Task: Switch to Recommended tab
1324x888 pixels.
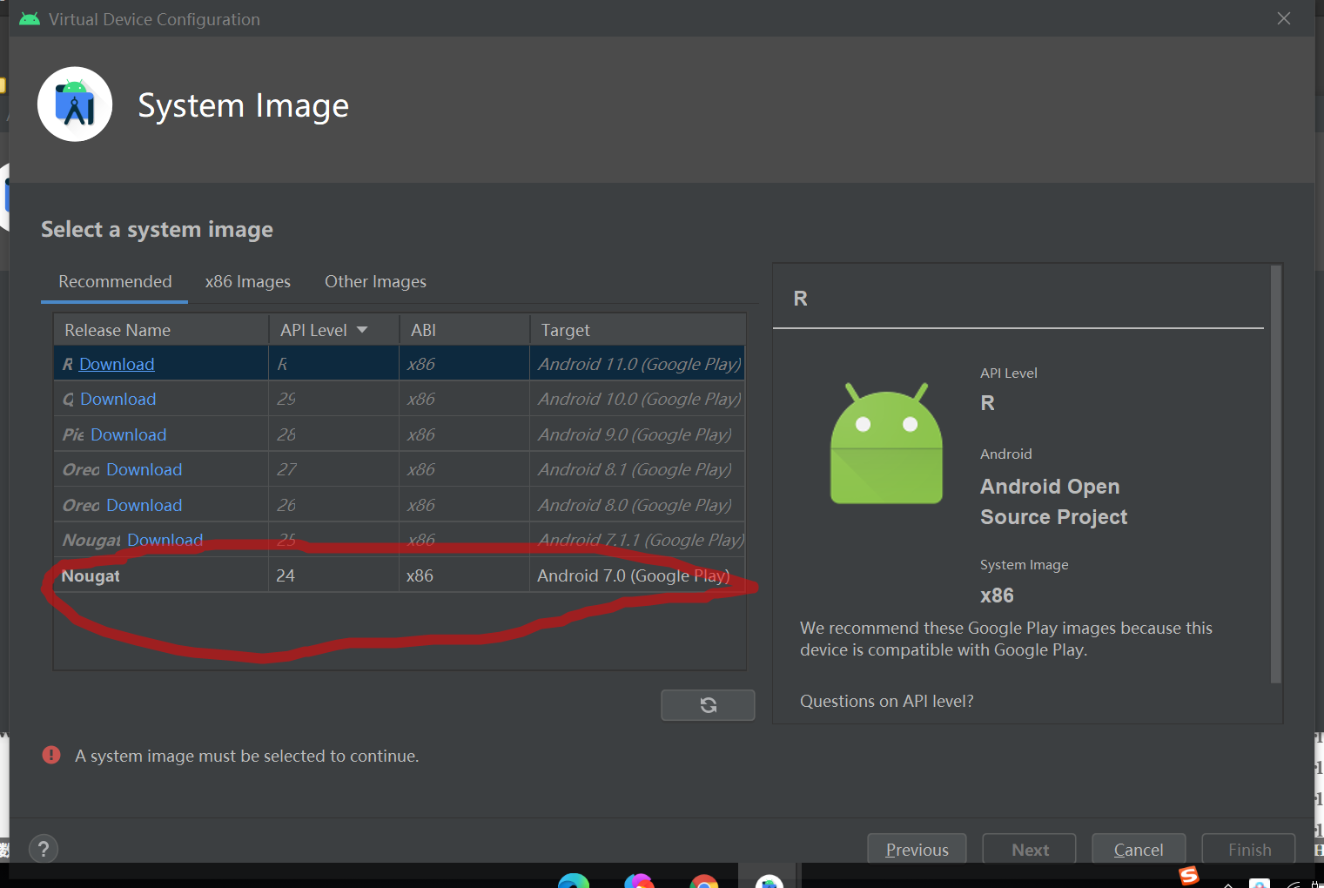Action: (115, 281)
